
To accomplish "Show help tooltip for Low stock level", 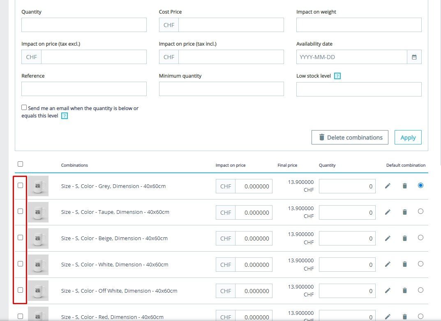I will (337, 76).
